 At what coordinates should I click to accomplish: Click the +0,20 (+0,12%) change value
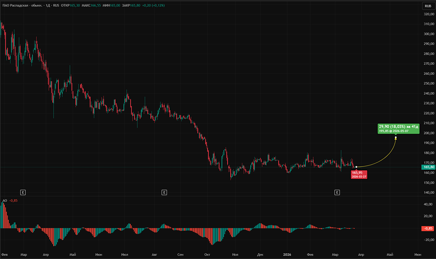coord(153,5)
